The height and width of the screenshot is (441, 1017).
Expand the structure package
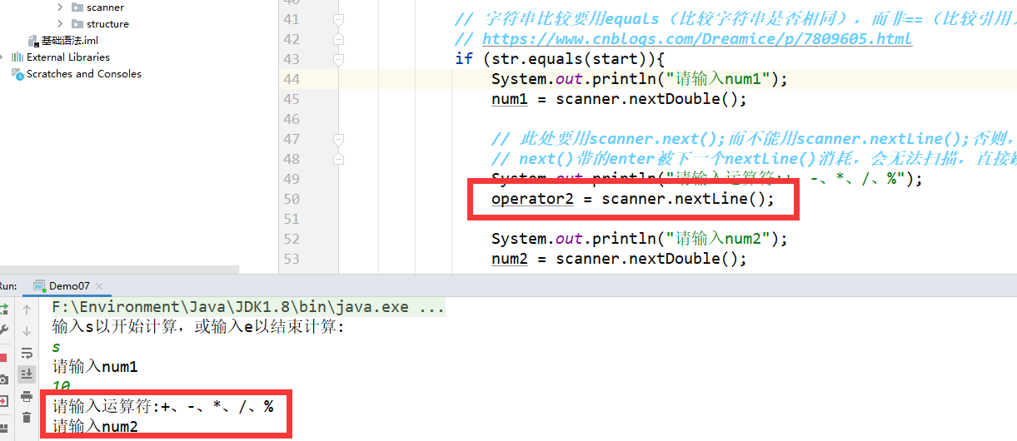point(59,24)
